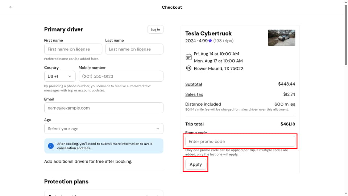Focus the Mobile number field
Screen dimensions: 348x196
121,76
